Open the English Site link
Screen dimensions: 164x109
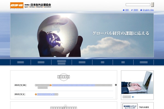(x=148, y=10)
